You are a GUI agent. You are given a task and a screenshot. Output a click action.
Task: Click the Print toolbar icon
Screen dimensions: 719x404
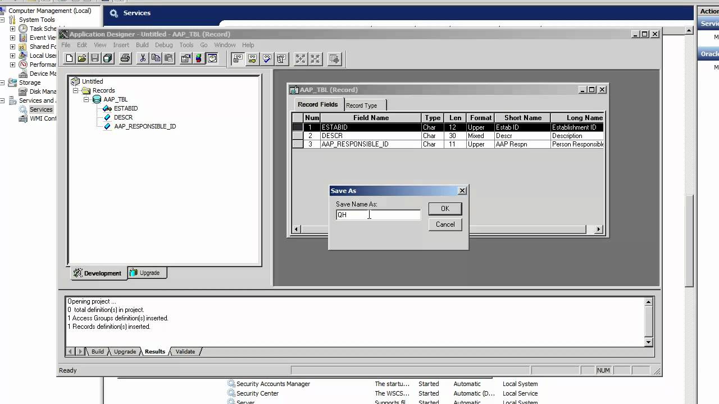pos(125,58)
